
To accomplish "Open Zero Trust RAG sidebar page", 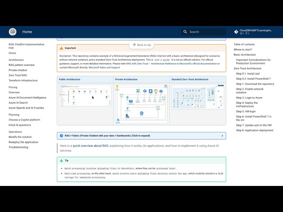I will pyautogui.click(x=18, y=75).
